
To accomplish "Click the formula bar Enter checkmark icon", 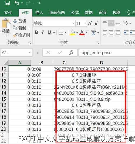I will pos(60,53).
